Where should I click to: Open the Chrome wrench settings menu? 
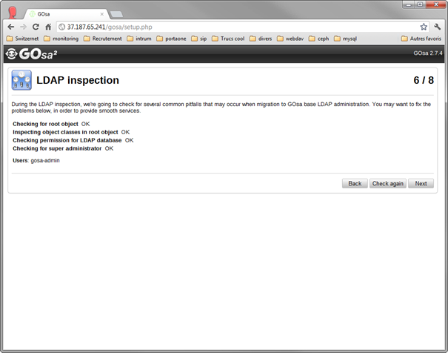(x=437, y=27)
